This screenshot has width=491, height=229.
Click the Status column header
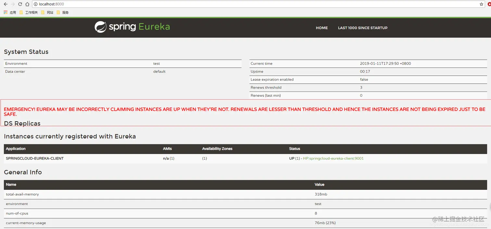[295, 149]
